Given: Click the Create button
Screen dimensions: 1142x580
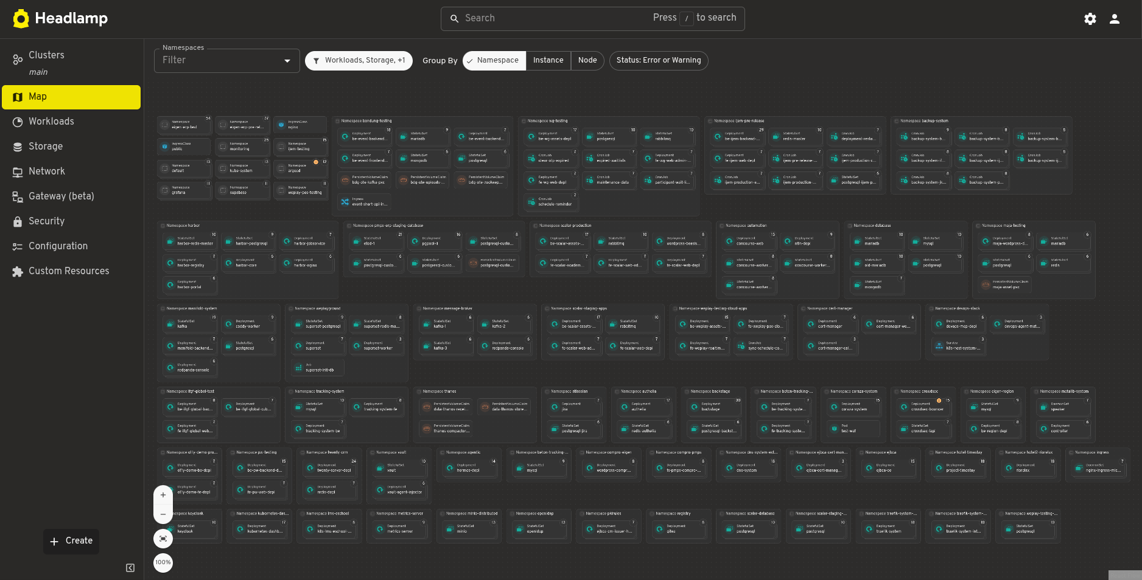Looking at the screenshot, I should tap(71, 541).
